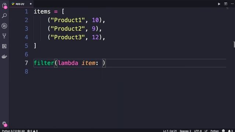
Task: Open the Manage settings gear
Action: (x=4, y=124)
